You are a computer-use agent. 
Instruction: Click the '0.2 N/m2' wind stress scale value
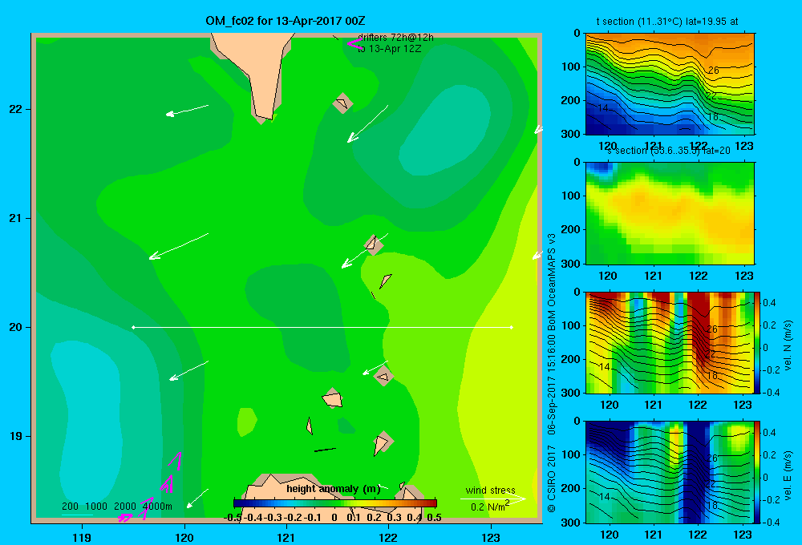click(489, 507)
